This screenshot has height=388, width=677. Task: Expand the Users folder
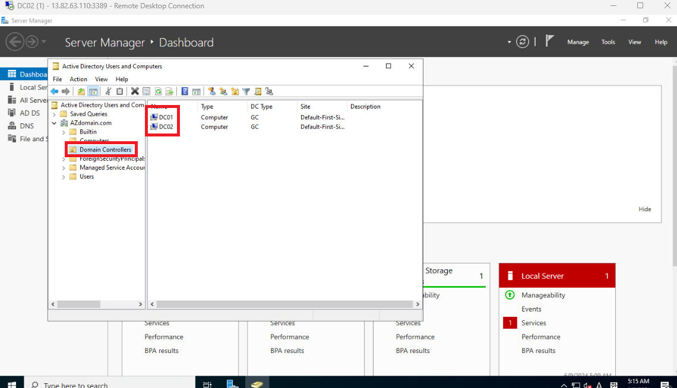tap(64, 177)
